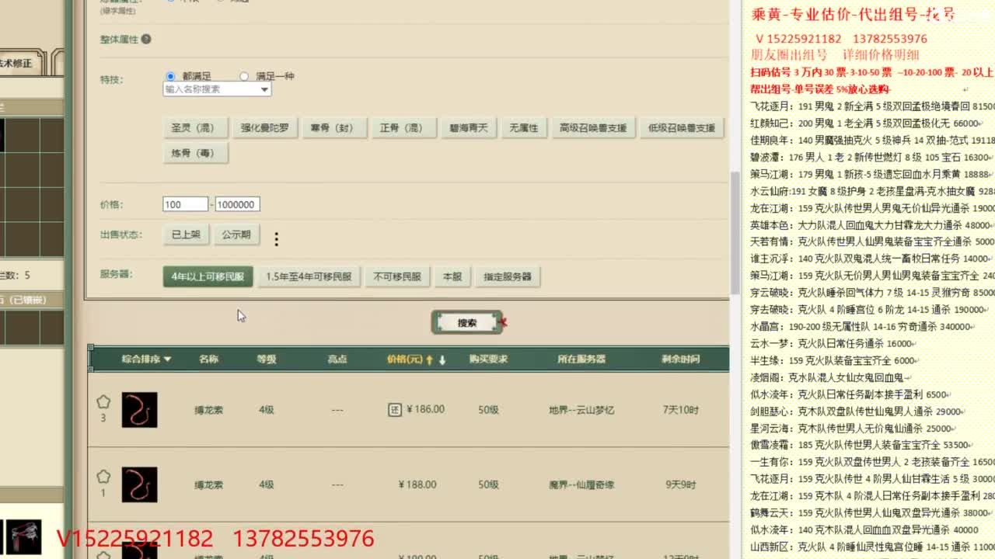
Task: Select the 都满足 radio option
Action: pos(170,76)
